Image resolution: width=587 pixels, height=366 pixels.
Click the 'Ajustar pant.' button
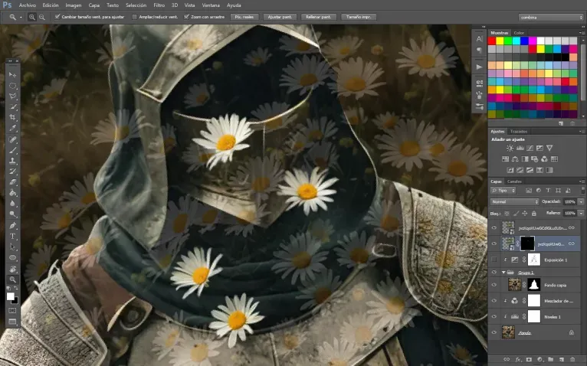point(280,17)
